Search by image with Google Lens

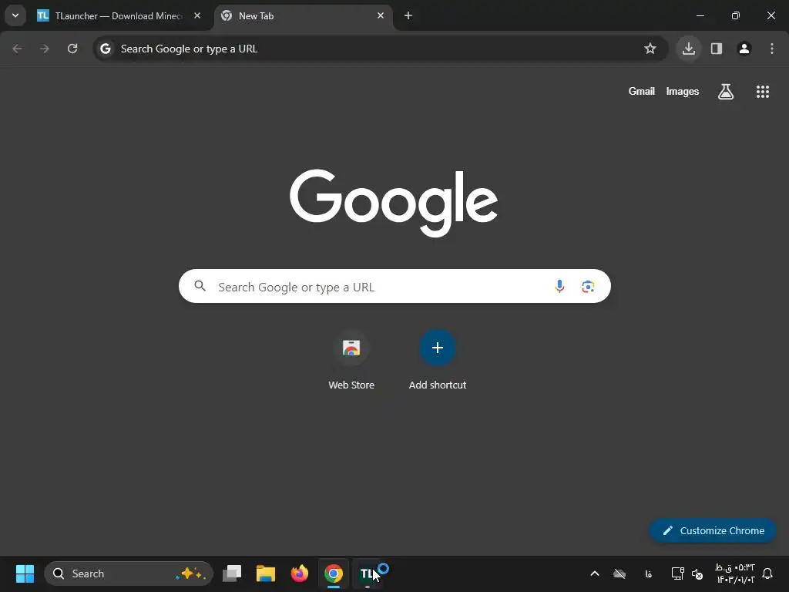tap(588, 287)
